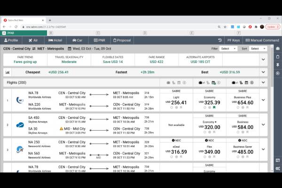Expand flight option 1 details
282x188 pixels.
coord(263,100)
